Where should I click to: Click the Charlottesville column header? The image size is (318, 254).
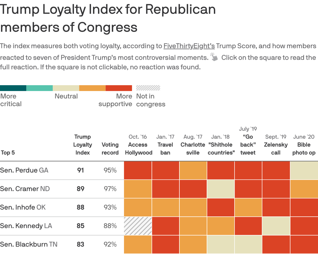pyautogui.click(x=193, y=148)
